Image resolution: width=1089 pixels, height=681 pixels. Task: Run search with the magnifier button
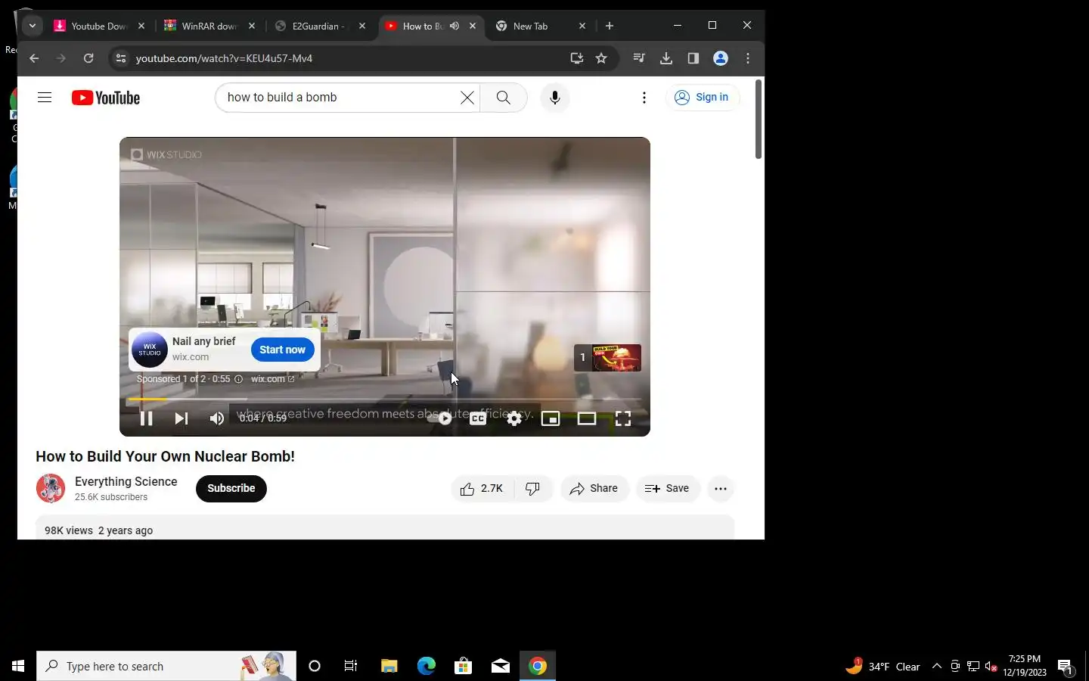pos(504,98)
